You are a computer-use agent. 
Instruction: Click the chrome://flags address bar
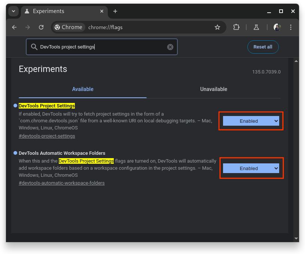tap(150, 27)
